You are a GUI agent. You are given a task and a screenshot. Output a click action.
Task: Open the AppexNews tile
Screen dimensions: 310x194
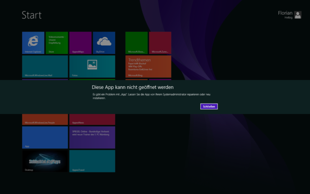coord(92,119)
